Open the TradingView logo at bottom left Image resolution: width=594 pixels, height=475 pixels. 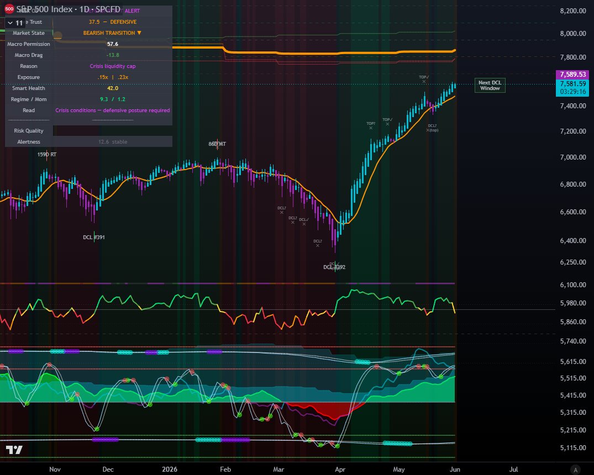14,450
